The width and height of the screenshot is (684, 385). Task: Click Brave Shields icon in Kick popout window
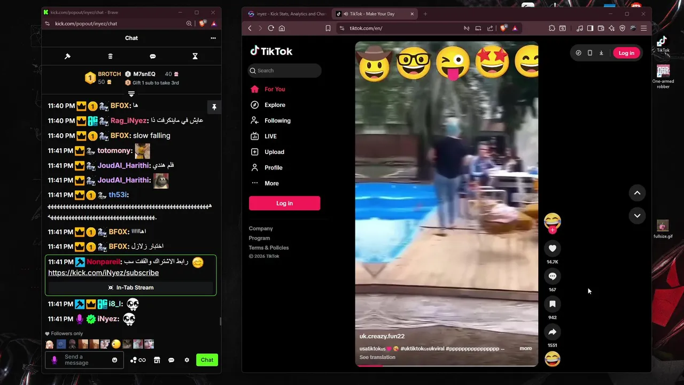click(x=203, y=24)
